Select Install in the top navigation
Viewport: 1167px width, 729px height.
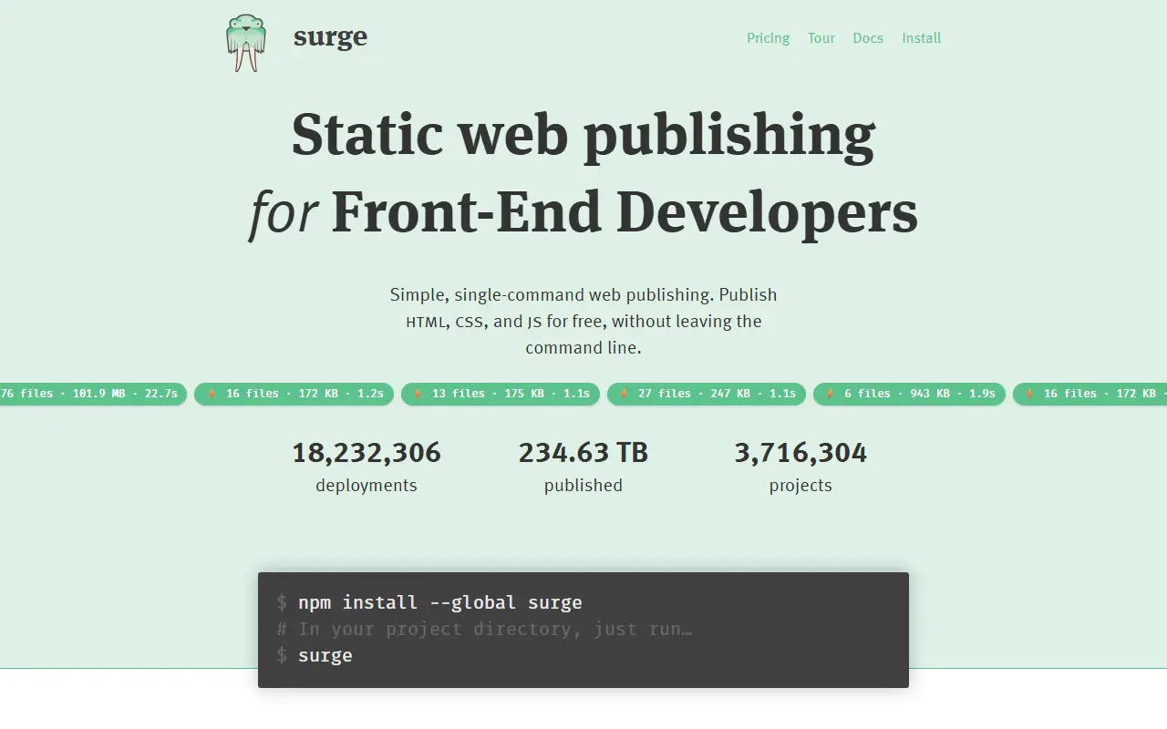pos(922,38)
